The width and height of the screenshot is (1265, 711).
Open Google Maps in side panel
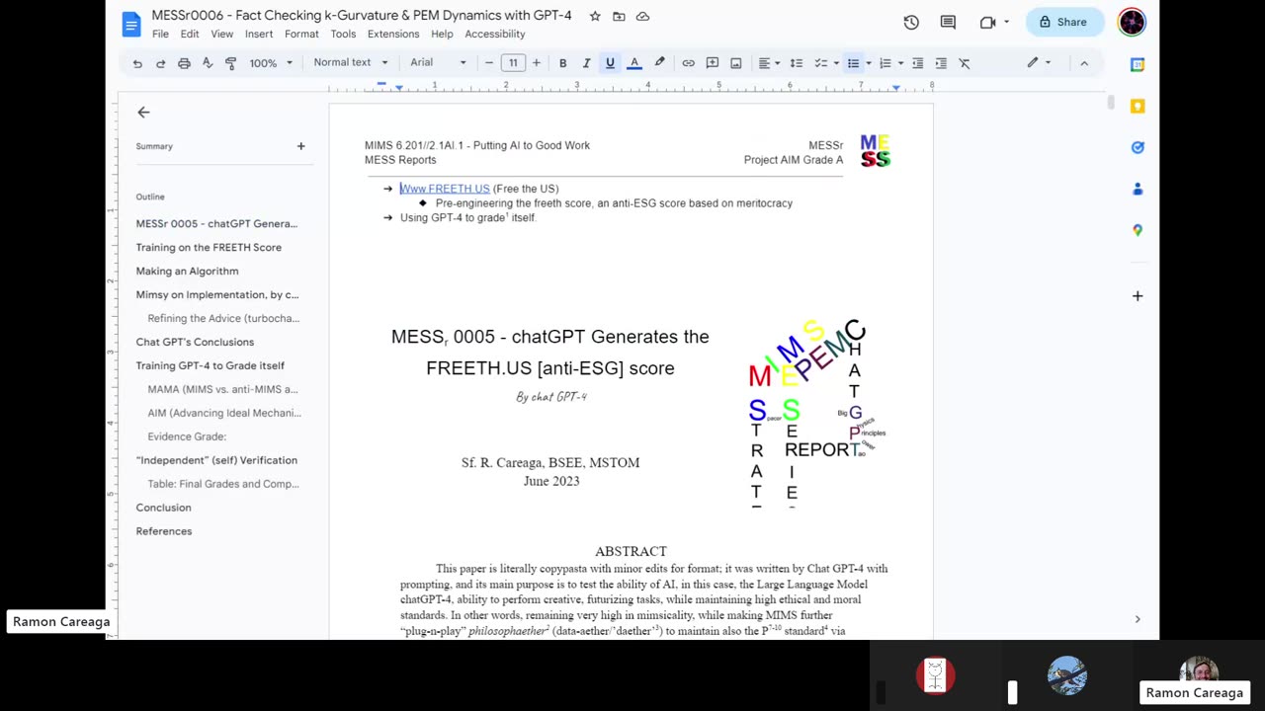pos(1138,230)
